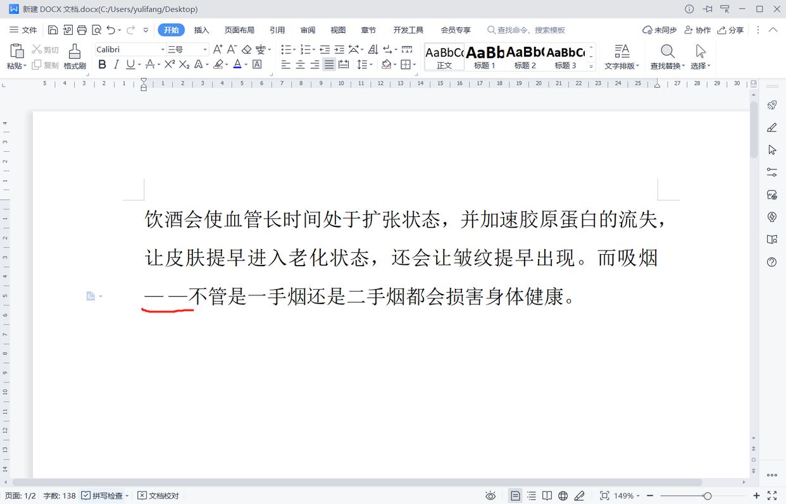Open the 文件 menu

(x=23, y=30)
